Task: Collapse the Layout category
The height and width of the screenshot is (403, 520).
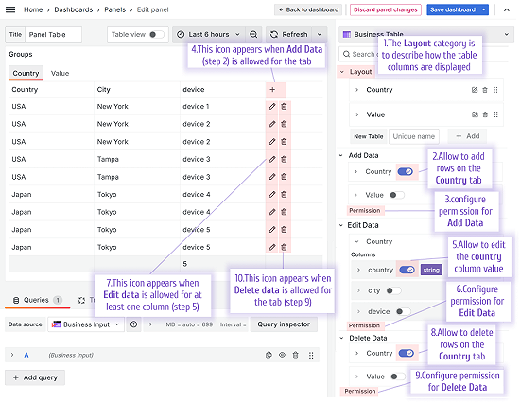Action: point(342,72)
